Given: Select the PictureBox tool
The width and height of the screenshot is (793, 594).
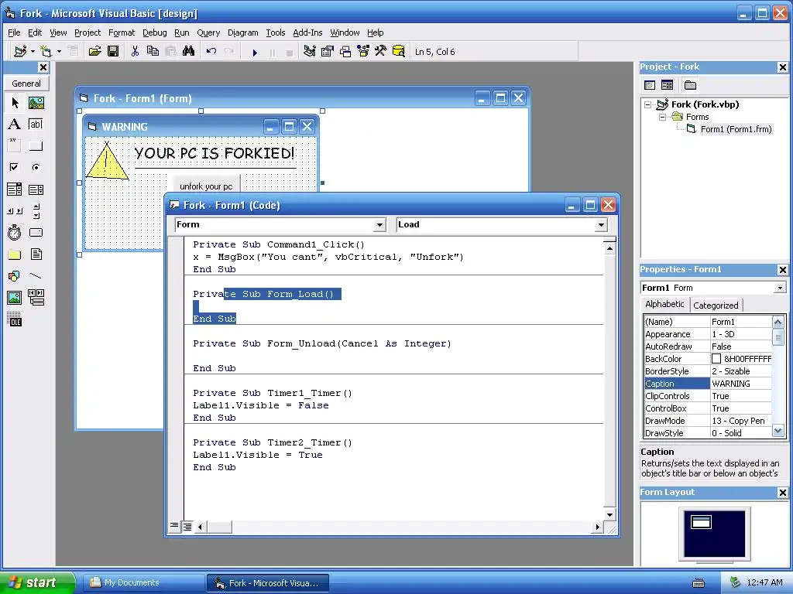Looking at the screenshot, I should tap(36, 103).
